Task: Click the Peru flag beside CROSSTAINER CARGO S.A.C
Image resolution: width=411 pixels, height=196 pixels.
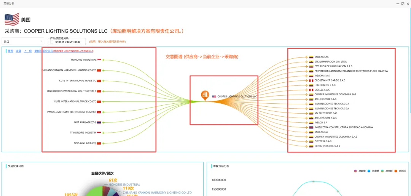Action: click(x=311, y=80)
